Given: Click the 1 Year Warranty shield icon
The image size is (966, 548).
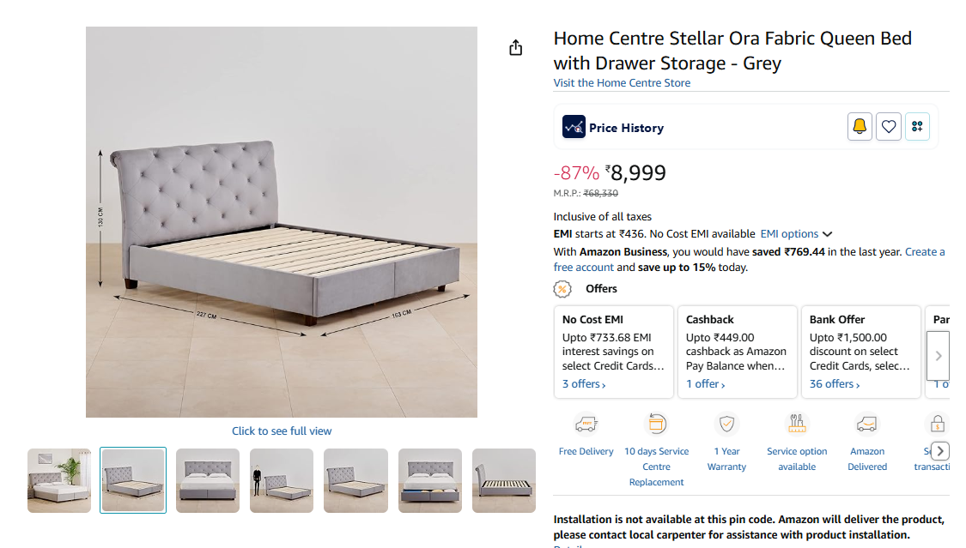Looking at the screenshot, I should click(727, 425).
